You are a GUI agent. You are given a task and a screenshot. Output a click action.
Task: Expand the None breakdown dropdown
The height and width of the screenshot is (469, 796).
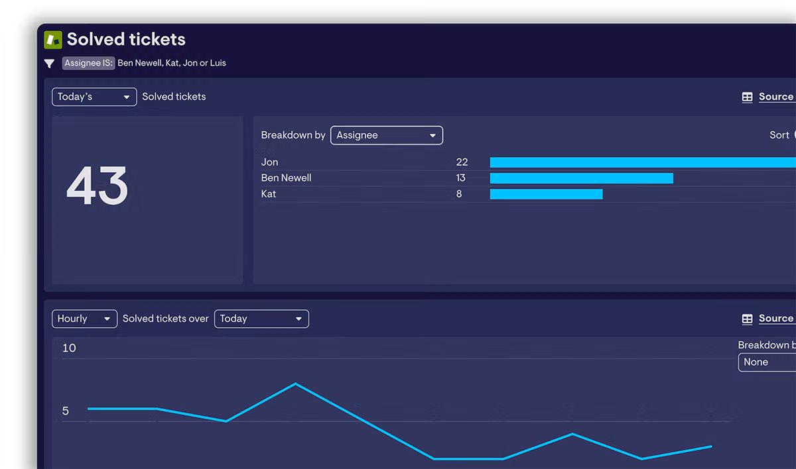(x=766, y=362)
